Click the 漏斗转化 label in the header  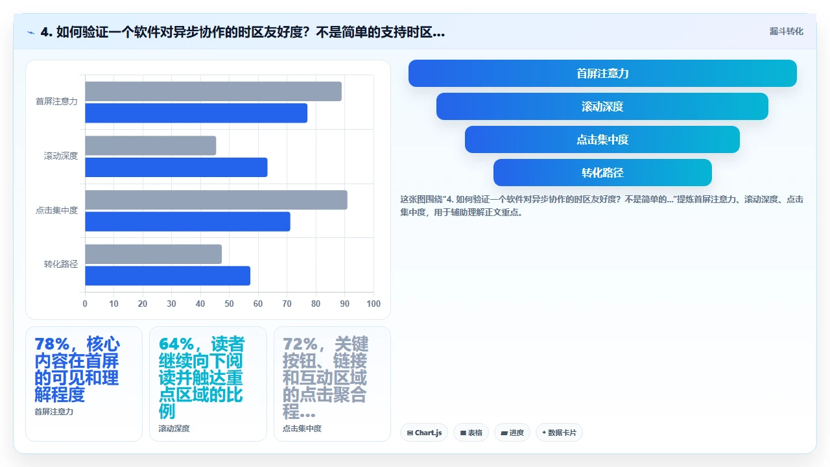point(786,31)
